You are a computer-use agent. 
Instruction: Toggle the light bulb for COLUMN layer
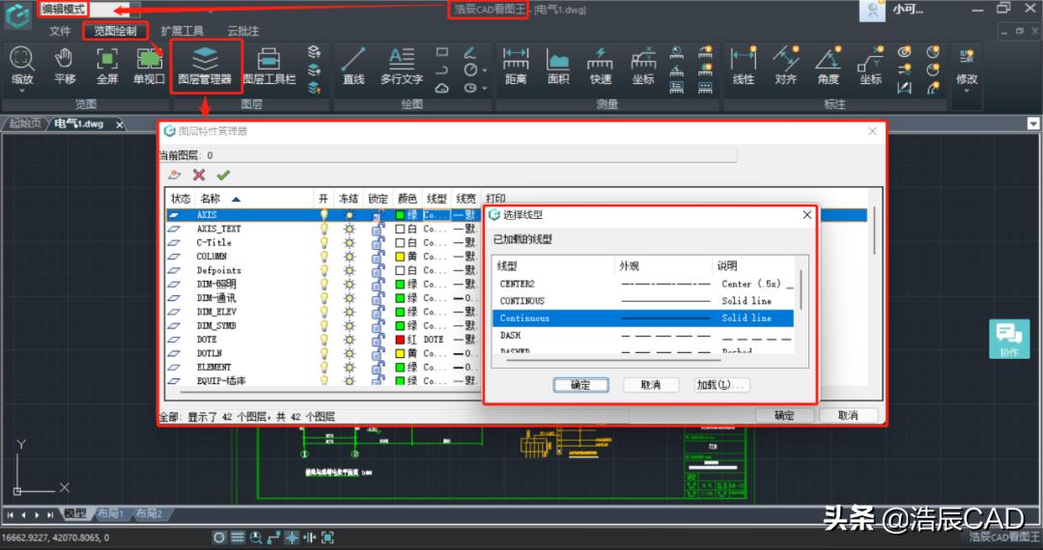coord(324,257)
